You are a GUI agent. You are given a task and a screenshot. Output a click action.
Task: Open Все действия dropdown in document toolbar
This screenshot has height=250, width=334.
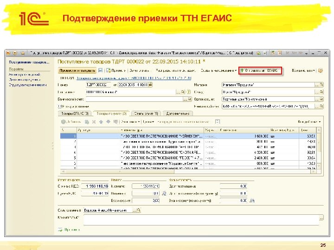[x=303, y=70]
